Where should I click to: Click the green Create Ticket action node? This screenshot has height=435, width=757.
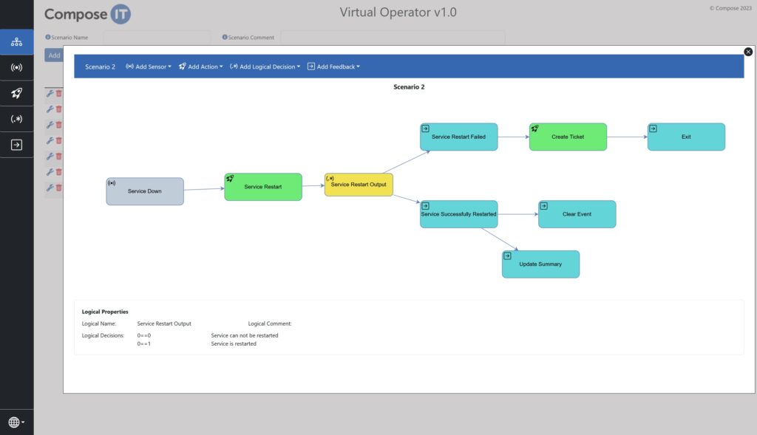[x=568, y=137]
